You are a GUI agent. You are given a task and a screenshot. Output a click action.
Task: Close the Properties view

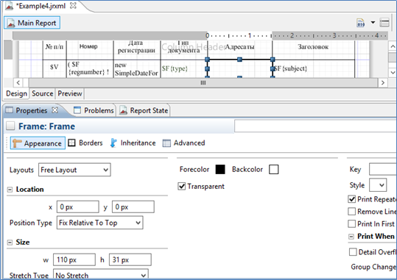55,110
